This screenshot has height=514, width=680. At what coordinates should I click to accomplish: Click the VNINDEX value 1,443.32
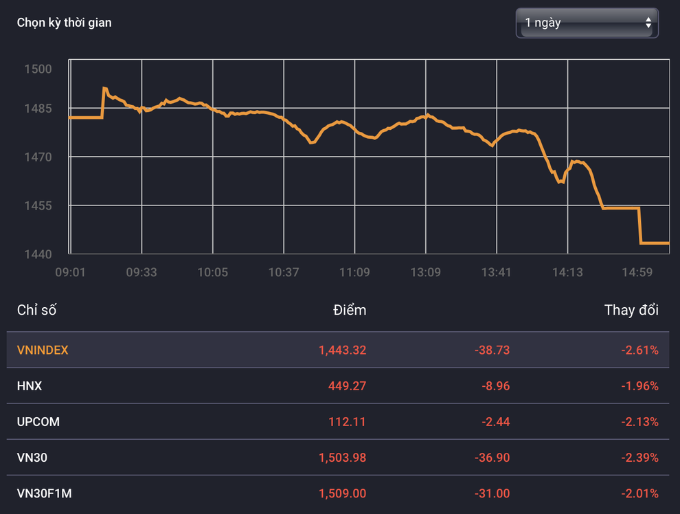pos(342,350)
